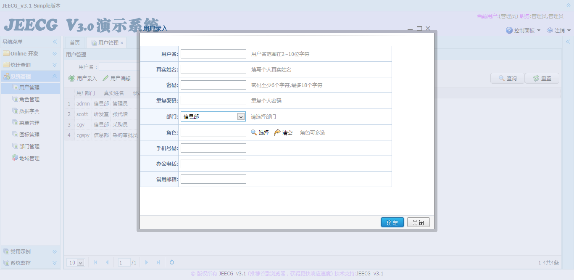The image size is (574, 280).
Task: Click the pencil 用户编辑 toolbar icon
Action: 105,78
